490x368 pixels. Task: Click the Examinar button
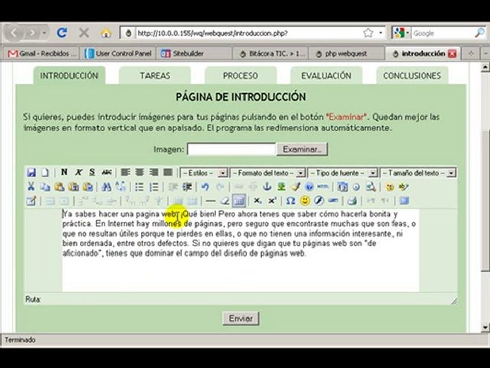(x=302, y=149)
